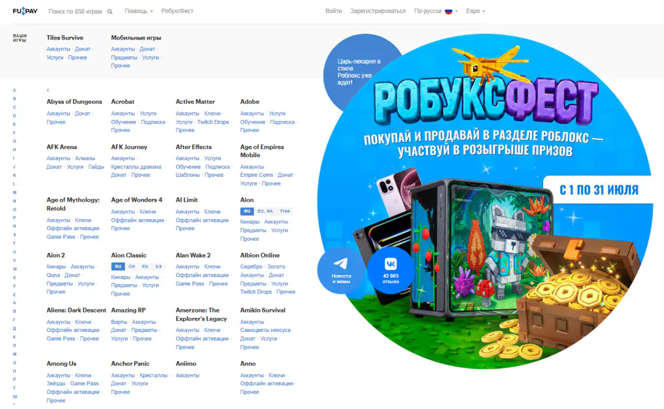664x409 pixels.
Task: Open the РобуксФест menu link
Action: 177,11
